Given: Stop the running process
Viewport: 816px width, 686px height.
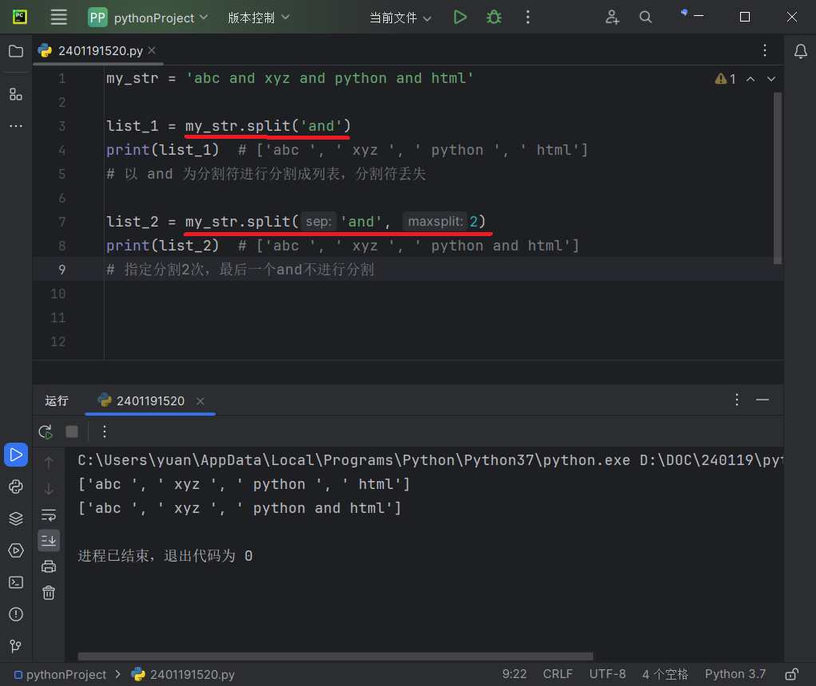Looking at the screenshot, I should pyautogui.click(x=72, y=432).
